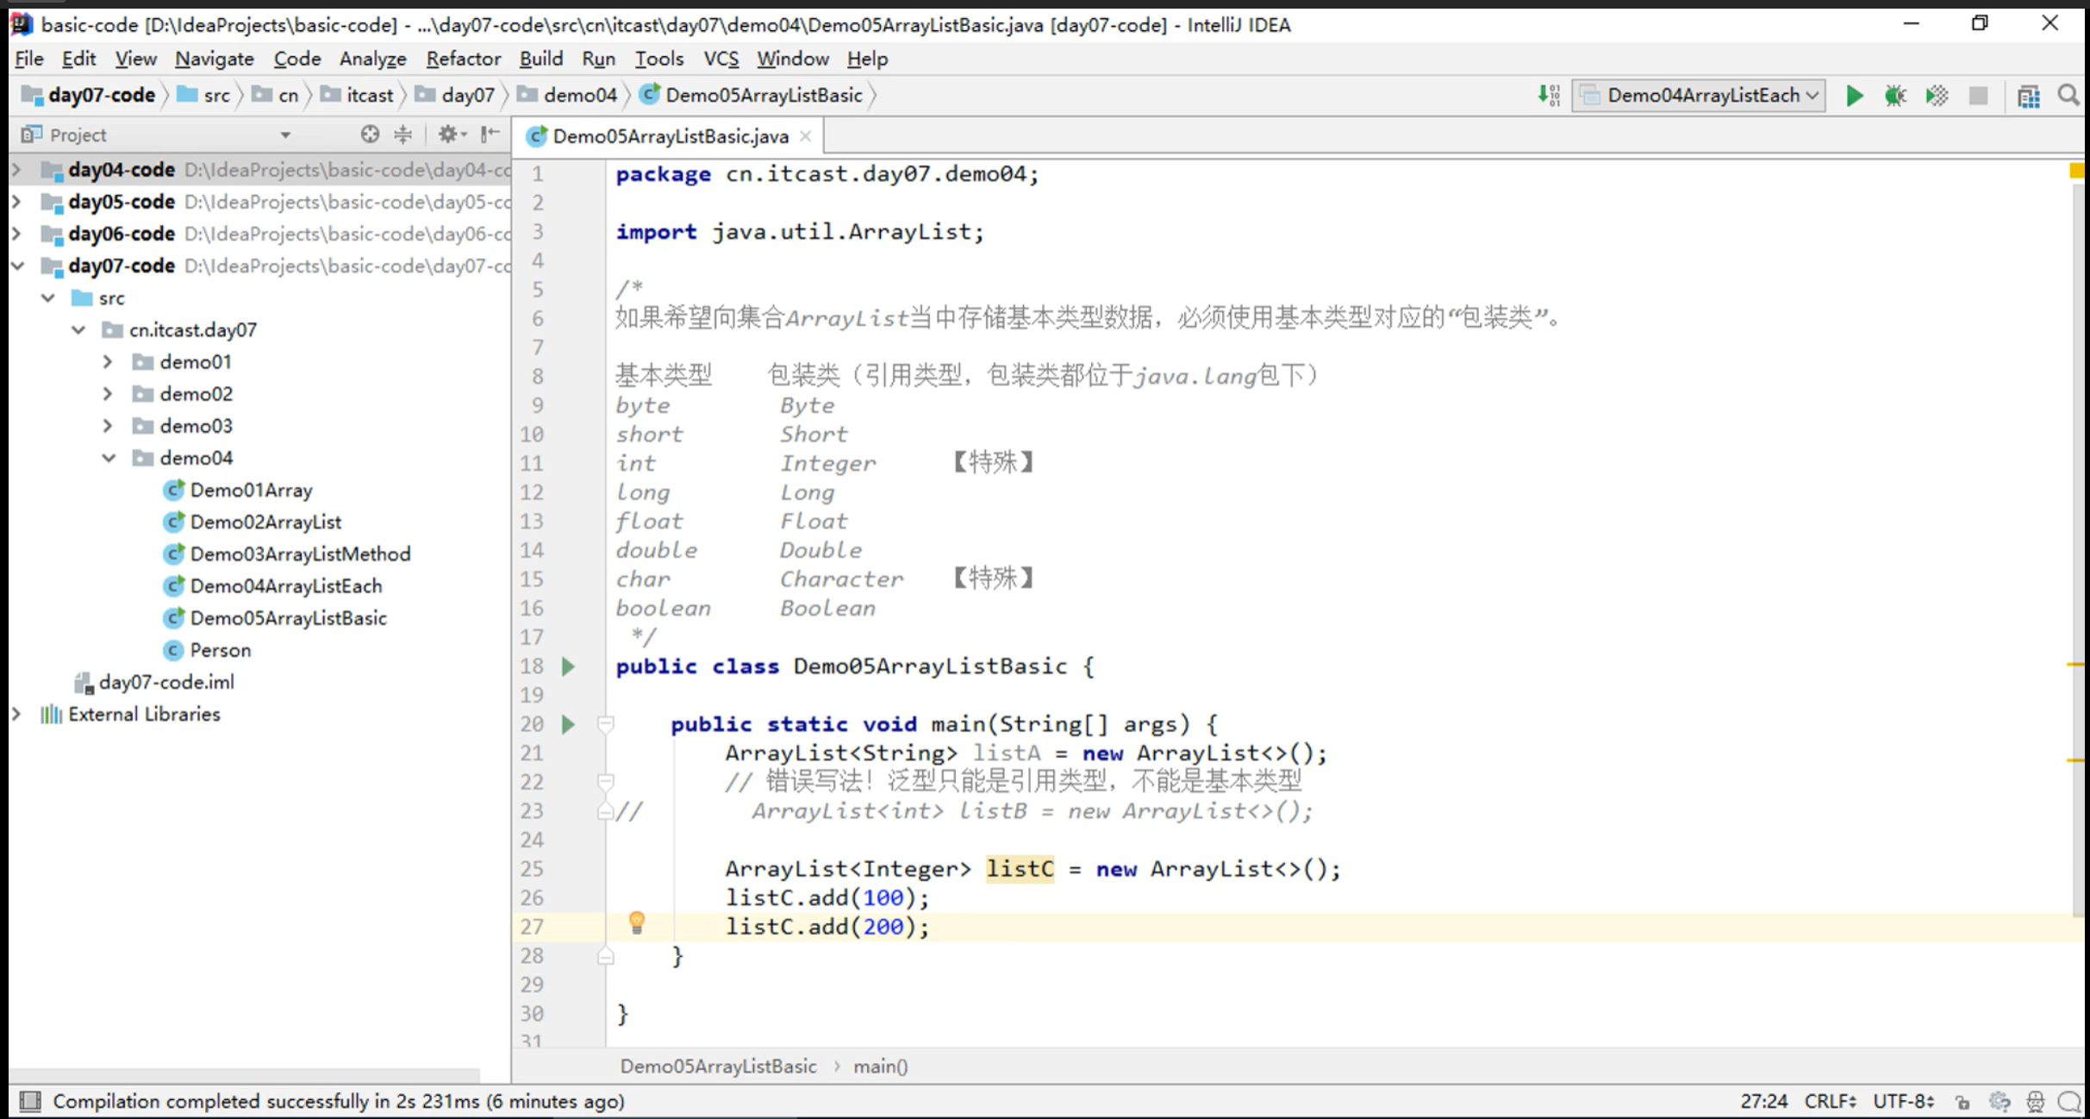2090x1119 pixels.
Task: Click the Debug bug icon
Action: tap(1894, 96)
